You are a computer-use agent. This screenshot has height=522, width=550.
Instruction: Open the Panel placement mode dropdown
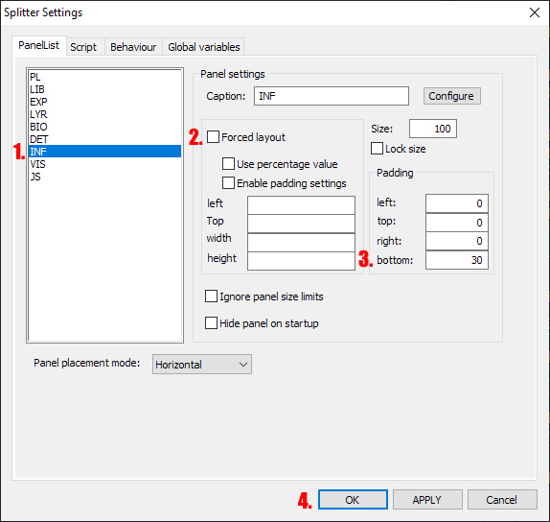pyautogui.click(x=201, y=365)
